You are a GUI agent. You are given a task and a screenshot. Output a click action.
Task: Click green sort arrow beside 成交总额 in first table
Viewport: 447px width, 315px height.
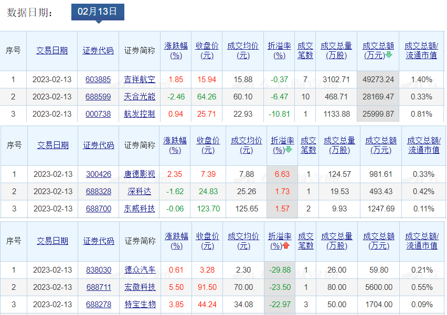(389, 55)
